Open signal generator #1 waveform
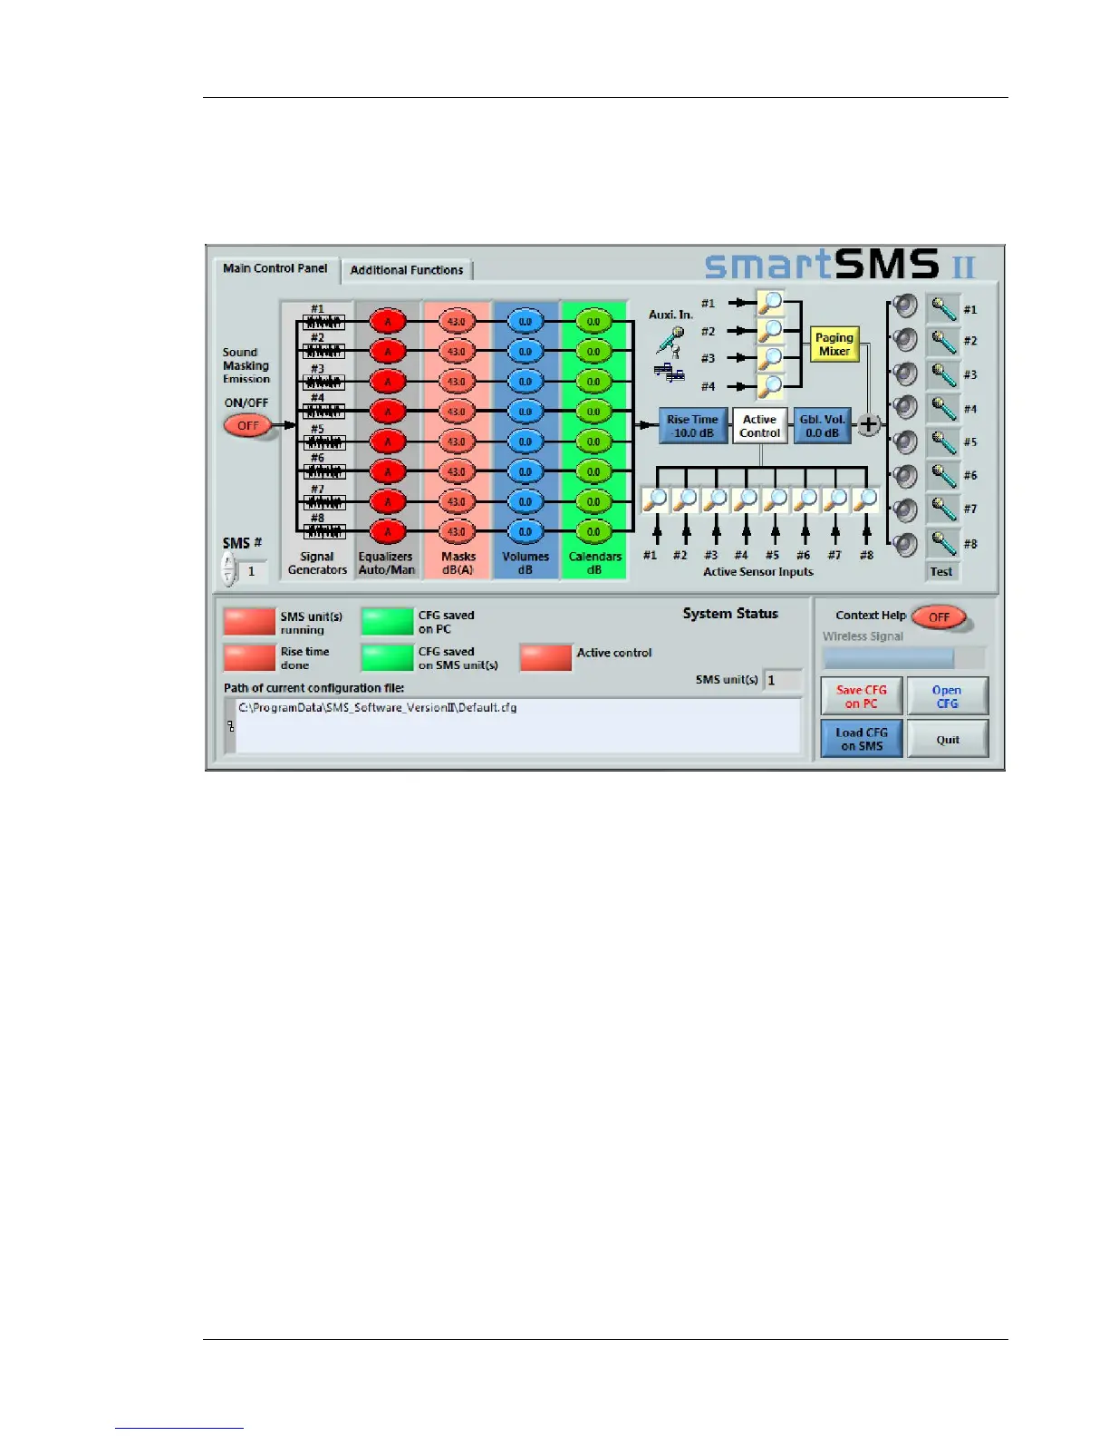Image resolution: width=1109 pixels, height=1436 pixels. 323,322
